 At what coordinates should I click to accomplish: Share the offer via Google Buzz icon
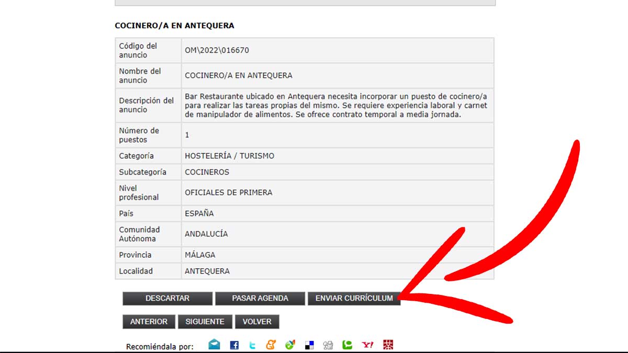(x=271, y=344)
